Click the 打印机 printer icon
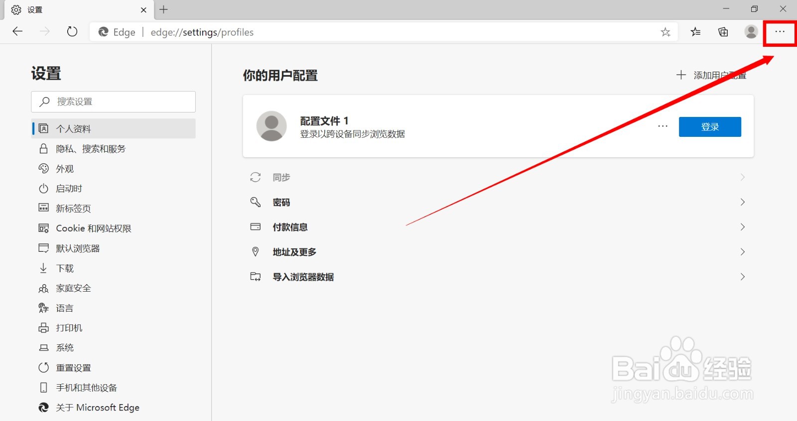797x421 pixels. coord(44,328)
